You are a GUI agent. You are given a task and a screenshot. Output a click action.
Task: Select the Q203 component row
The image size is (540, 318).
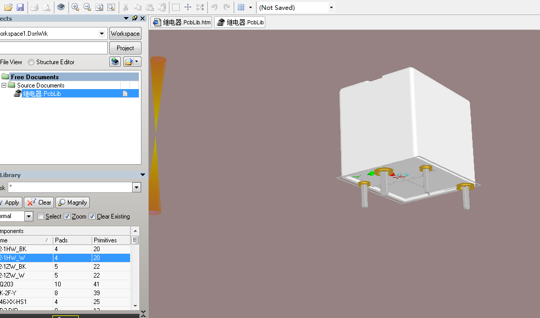65,284
